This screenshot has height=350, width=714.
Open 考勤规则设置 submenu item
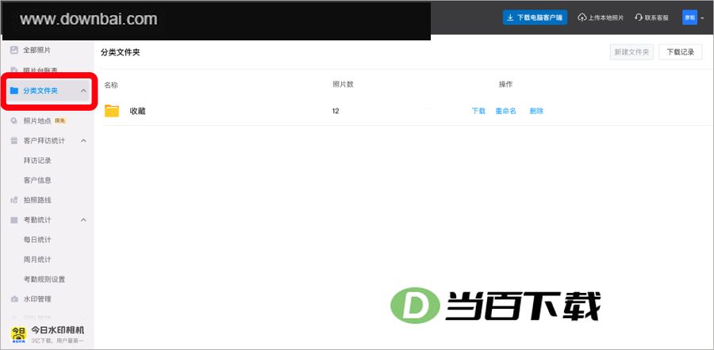[x=44, y=279]
